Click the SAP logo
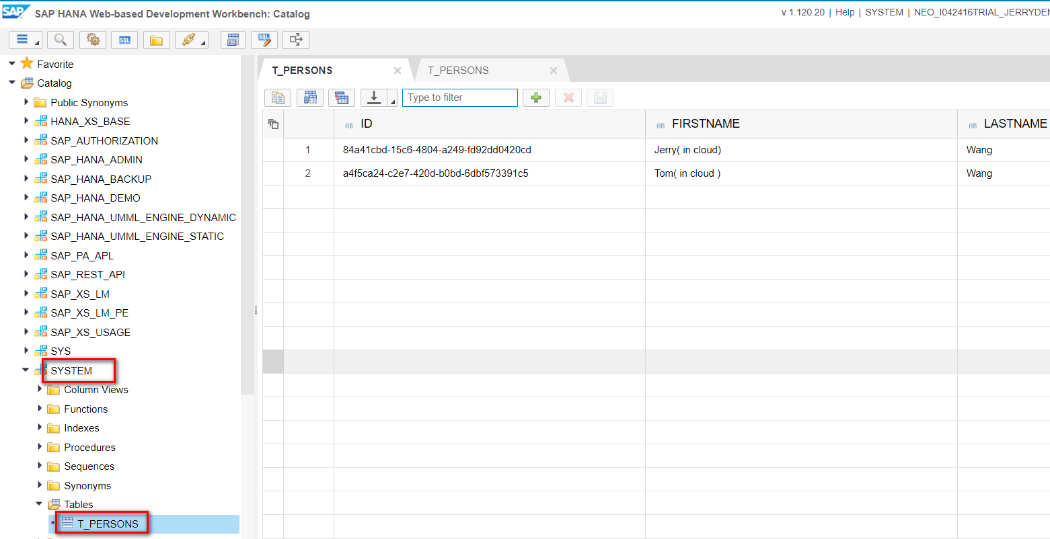Image resolution: width=1050 pixels, height=539 pixels. (16, 12)
